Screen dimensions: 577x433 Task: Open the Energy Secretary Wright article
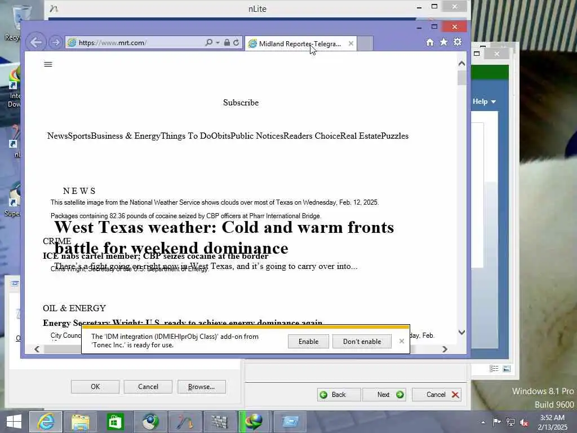pos(183,322)
